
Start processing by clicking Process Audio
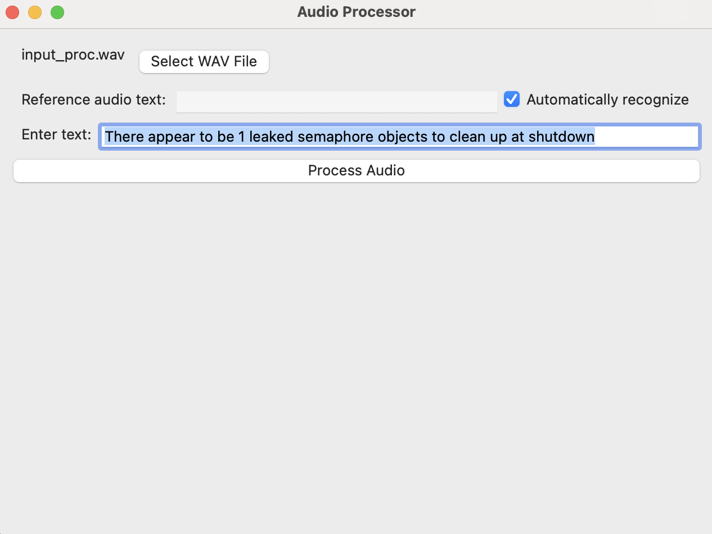point(355,170)
